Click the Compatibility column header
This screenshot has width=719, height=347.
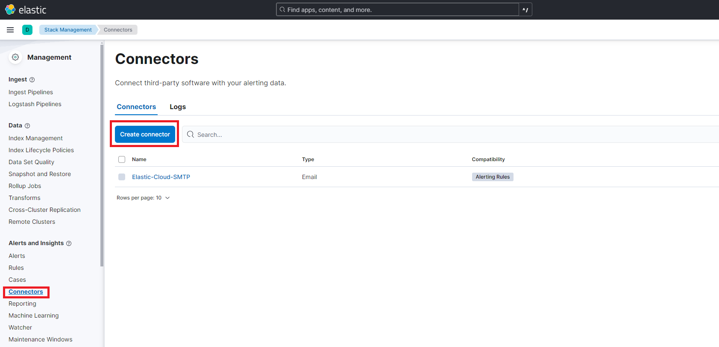click(x=488, y=159)
